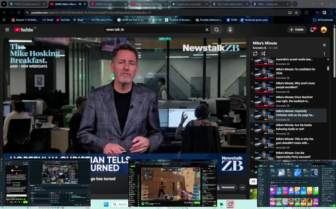This screenshot has width=336, height=209.
Task: Open the notifications bell
Action: 312,30
